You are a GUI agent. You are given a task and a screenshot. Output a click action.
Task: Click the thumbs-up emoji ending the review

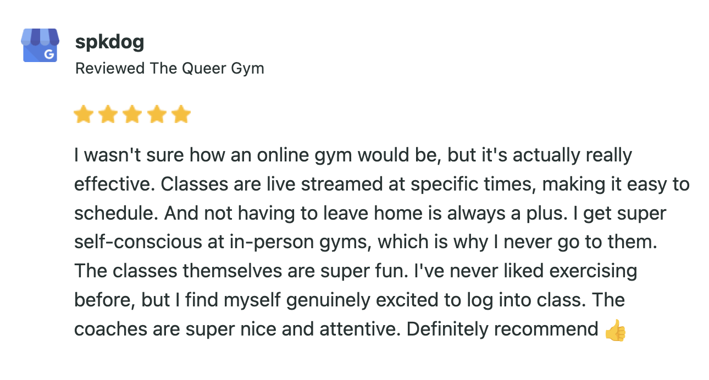click(615, 330)
